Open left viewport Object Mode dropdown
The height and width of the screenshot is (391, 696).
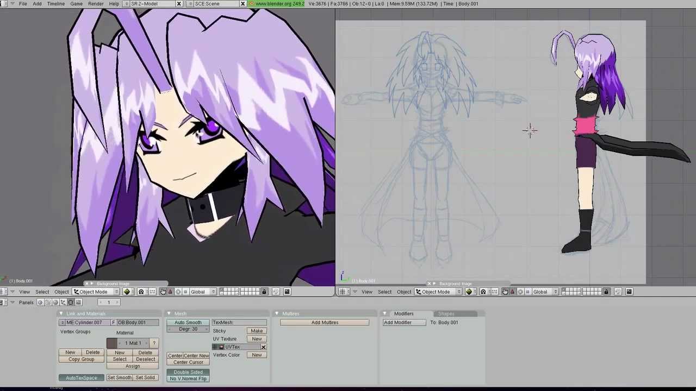pos(96,292)
